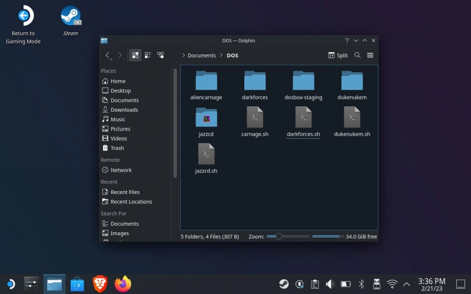Open the Dolphin hamburger menu
Image resolution: width=471 pixels, height=294 pixels.
[370, 55]
